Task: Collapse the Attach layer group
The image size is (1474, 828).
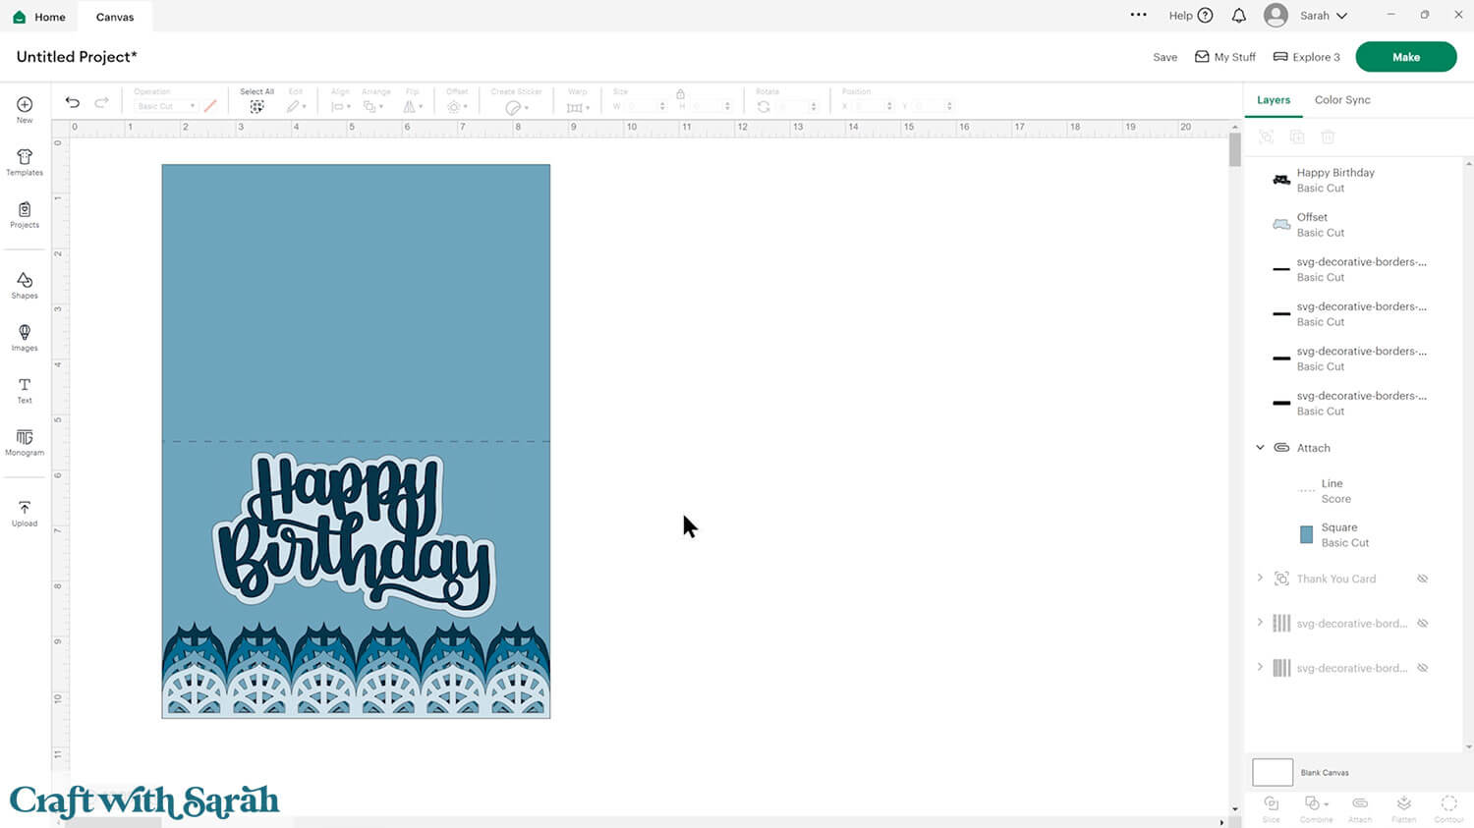Action: (1260, 448)
